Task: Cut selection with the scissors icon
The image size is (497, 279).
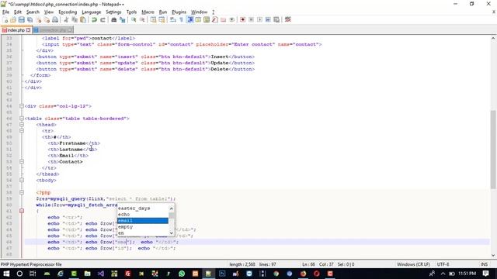Action: click(66, 19)
